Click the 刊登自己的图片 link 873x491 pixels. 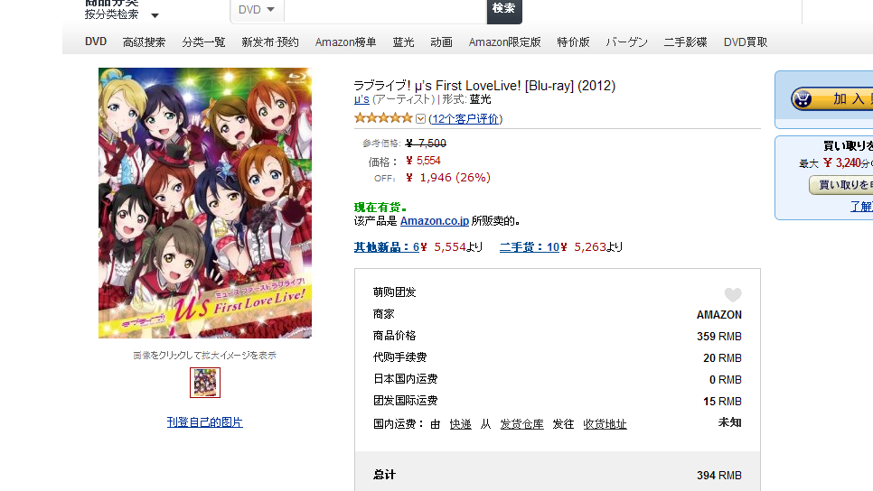tap(205, 422)
